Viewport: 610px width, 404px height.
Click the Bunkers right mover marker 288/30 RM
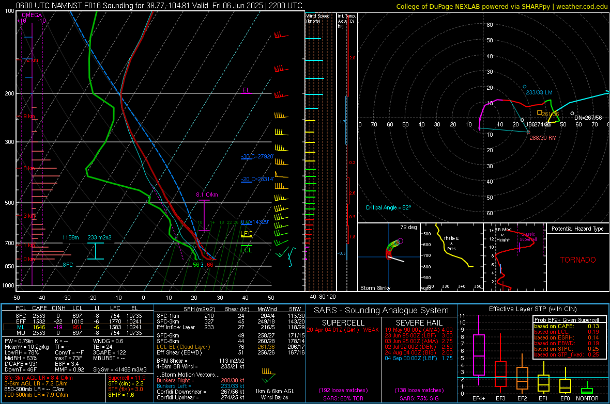click(x=528, y=133)
